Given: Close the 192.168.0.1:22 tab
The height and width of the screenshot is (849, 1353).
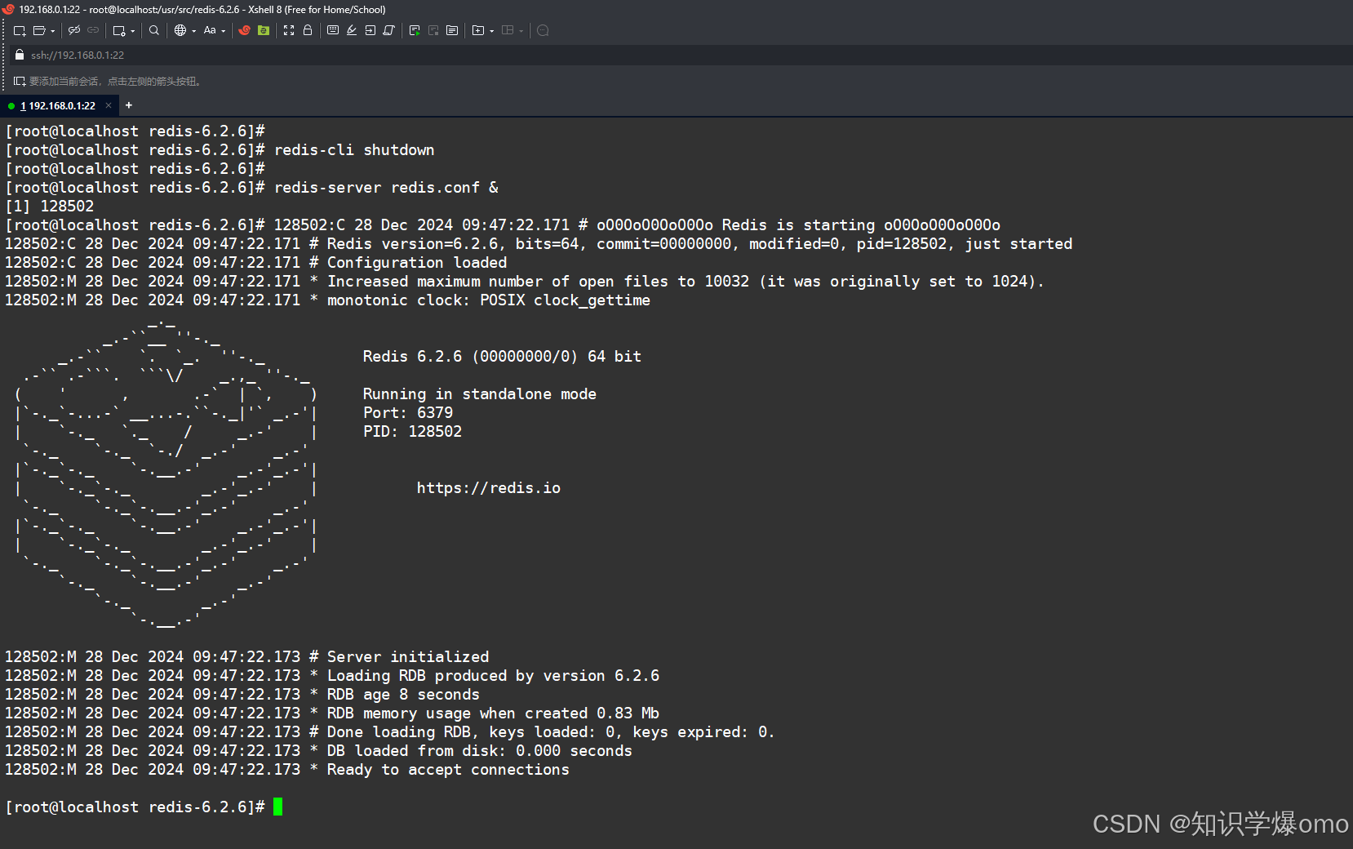Looking at the screenshot, I should 109,105.
